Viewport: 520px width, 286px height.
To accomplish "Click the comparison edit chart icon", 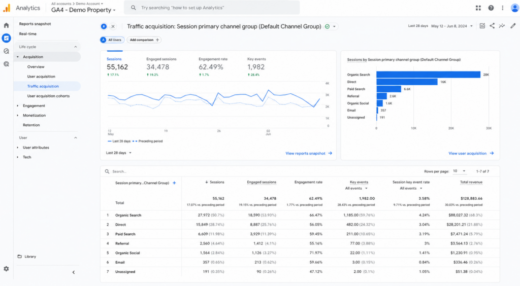I will pyautogui.click(x=482, y=26).
